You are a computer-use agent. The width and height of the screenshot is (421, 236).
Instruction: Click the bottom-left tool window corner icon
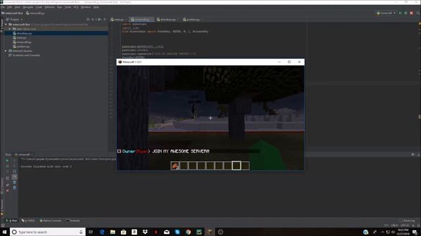point(3,226)
